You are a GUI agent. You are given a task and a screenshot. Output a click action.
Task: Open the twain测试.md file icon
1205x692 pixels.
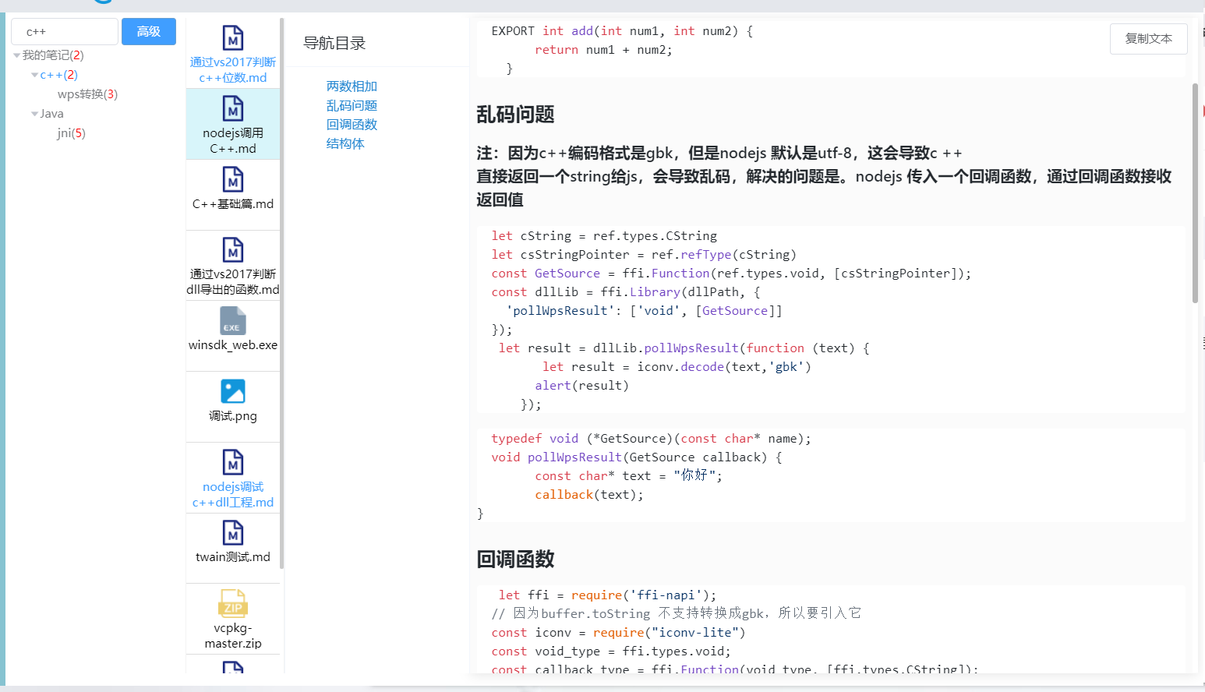coord(233,533)
